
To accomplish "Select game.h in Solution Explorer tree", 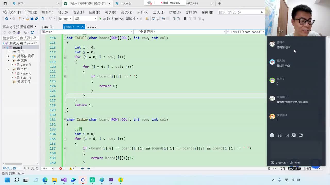I will [x=26, y=65].
